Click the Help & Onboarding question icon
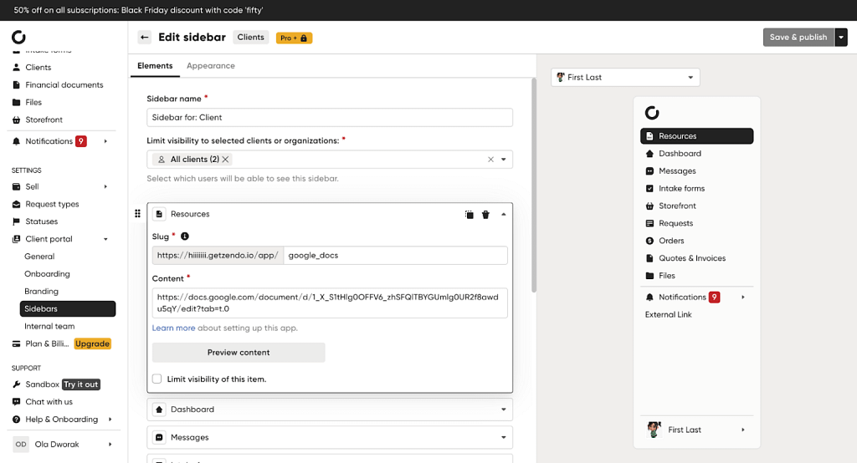857x463 pixels. coord(17,420)
